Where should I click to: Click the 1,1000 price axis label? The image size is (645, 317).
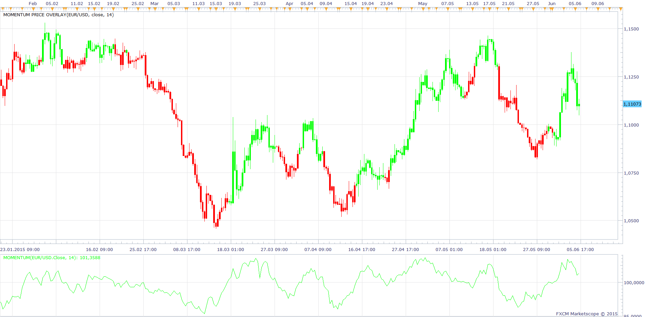[x=631, y=125]
